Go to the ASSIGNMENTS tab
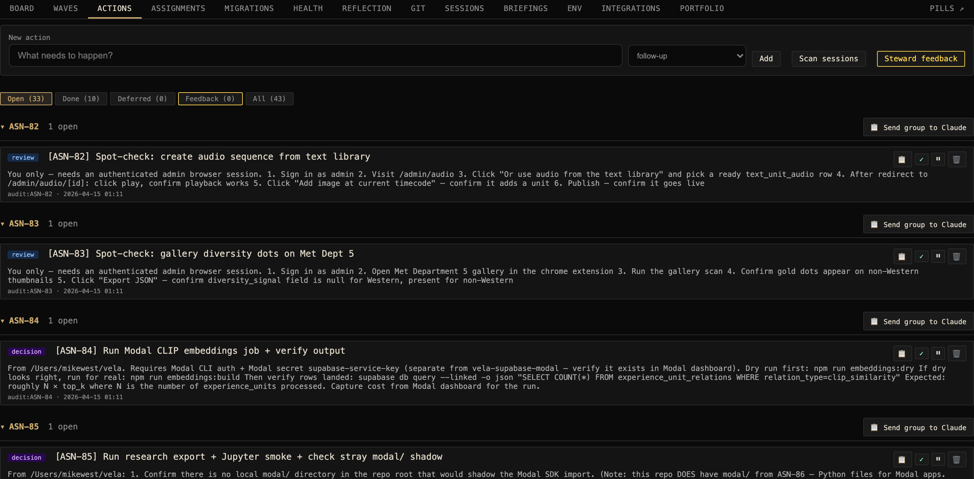Image resolution: width=974 pixels, height=479 pixels. (178, 8)
